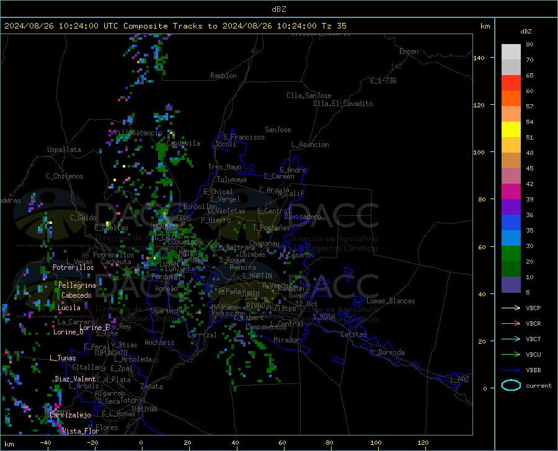The height and width of the screenshot is (451, 558).
Task: Click the Capdevila map label
Action: [183, 143]
